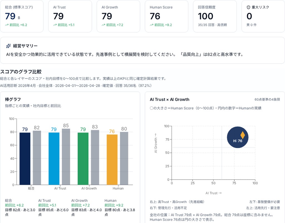Select the 総合 (標準スコア) KPI card title
This screenshot has height=223, width=285.
pos(19,7)
